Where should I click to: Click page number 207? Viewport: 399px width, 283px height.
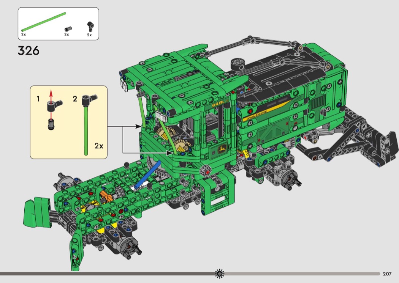coord(387,274)
